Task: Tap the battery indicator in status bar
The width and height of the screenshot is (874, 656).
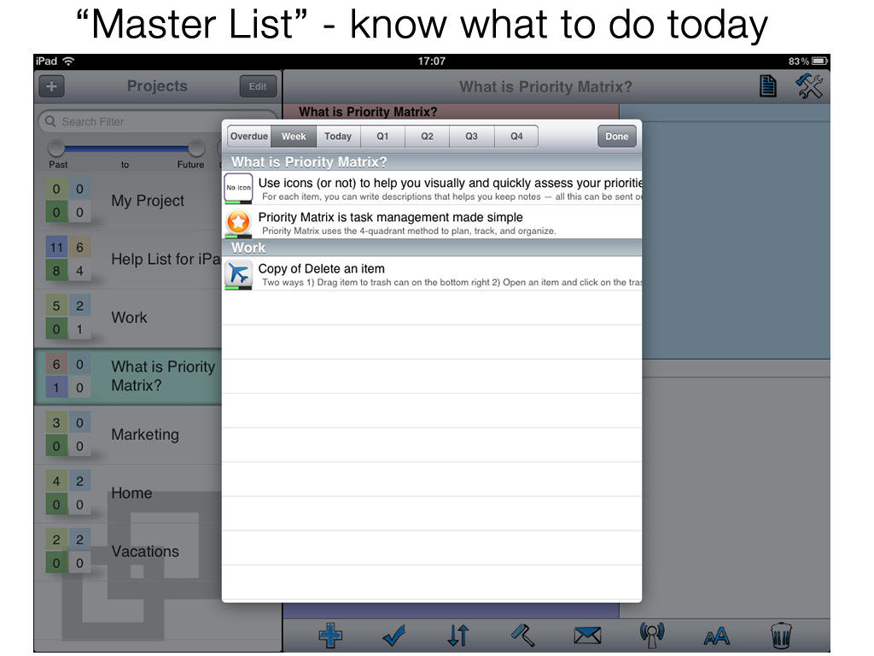Action: (819, 61)
